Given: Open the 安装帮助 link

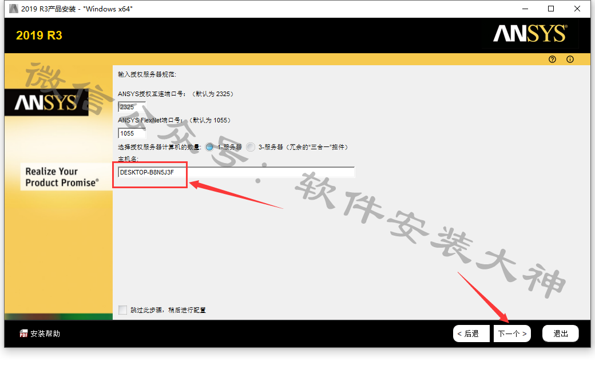Looking at the screenshot, I should click(45, 334).
